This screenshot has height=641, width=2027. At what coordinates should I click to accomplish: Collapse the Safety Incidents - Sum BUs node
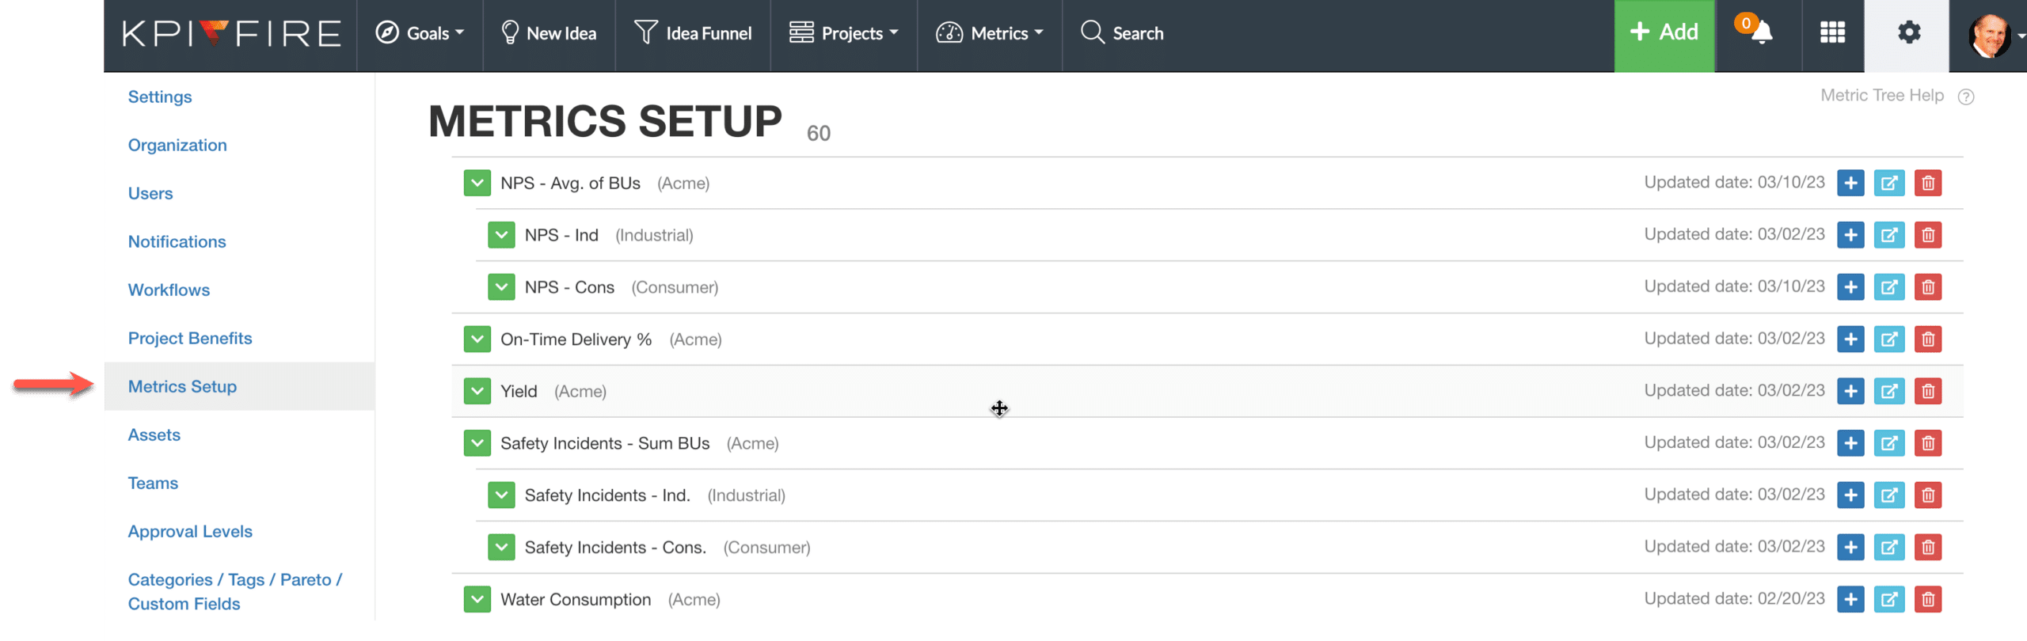477,443
